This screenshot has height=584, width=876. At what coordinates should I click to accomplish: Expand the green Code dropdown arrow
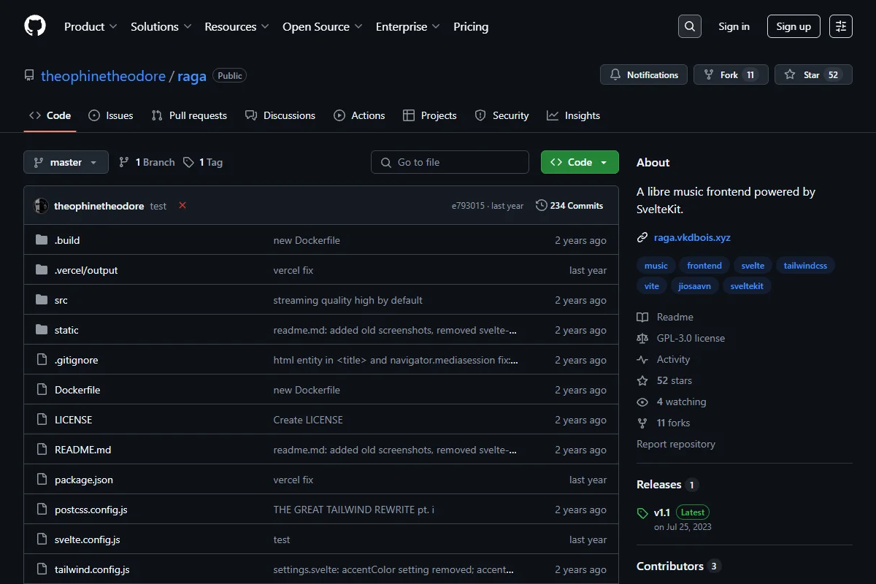pos(604,162)
